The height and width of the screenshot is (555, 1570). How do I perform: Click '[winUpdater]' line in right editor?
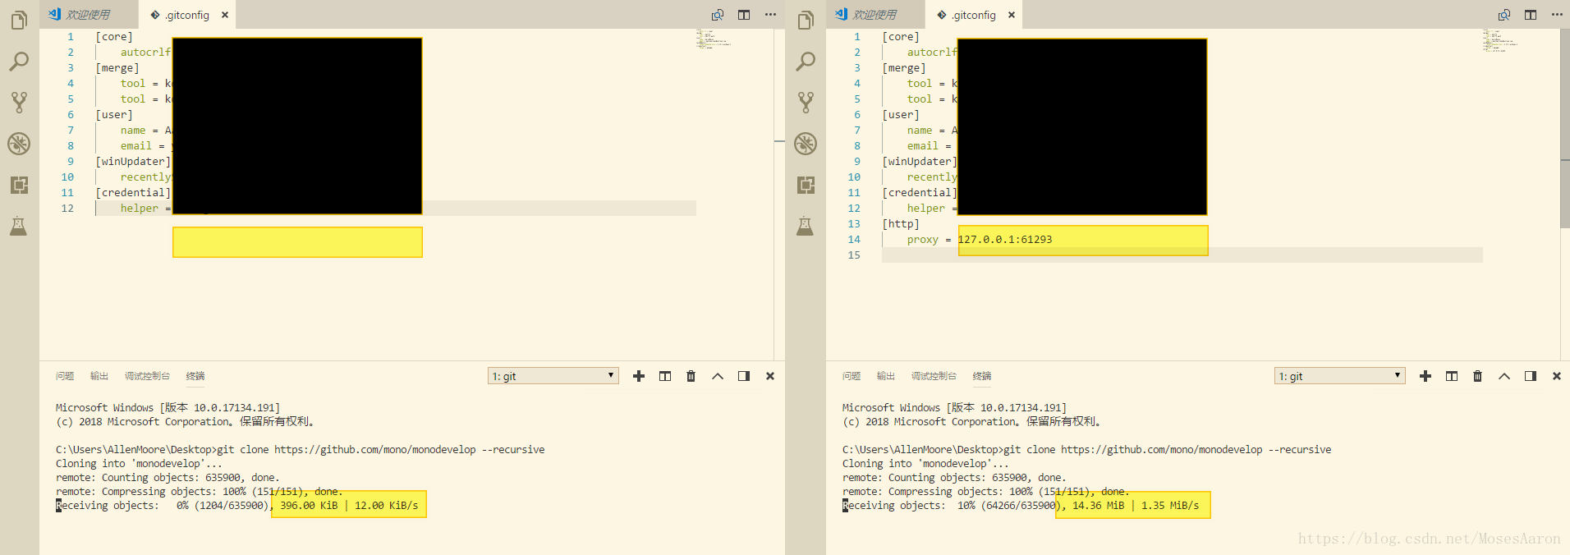pos(920,162)
